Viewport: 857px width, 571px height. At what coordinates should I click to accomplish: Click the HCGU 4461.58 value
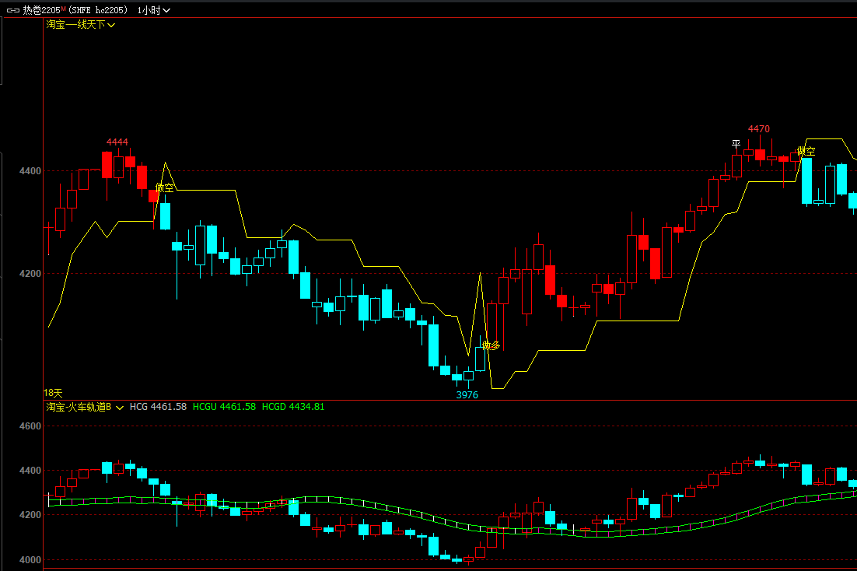click(224, 407)
